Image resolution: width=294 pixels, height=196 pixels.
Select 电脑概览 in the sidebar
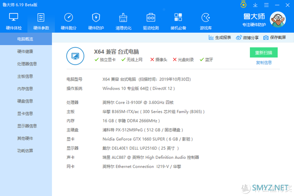pyautogui.click(x=26, y=39)
